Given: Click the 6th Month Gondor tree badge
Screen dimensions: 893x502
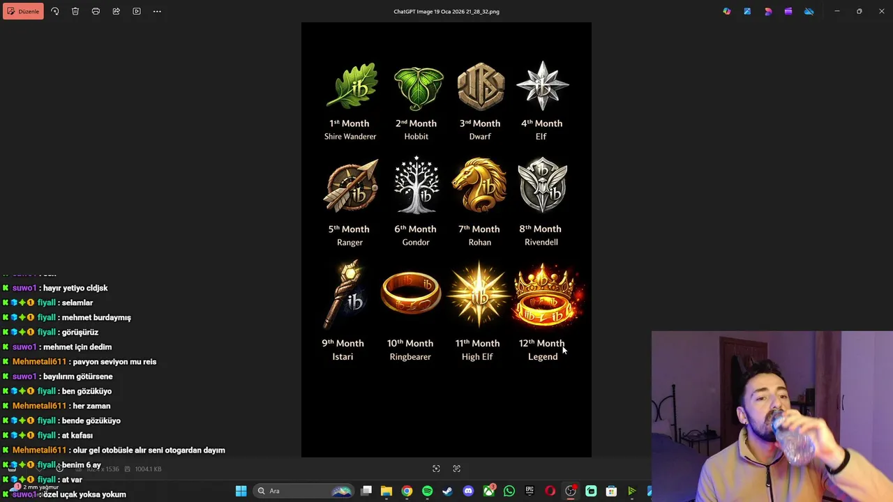Looking at the screenshot, I should [x=417, y=185].
